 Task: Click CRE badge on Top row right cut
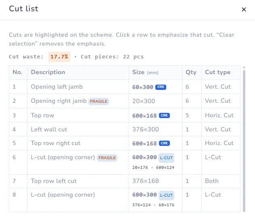click(164, 143)
